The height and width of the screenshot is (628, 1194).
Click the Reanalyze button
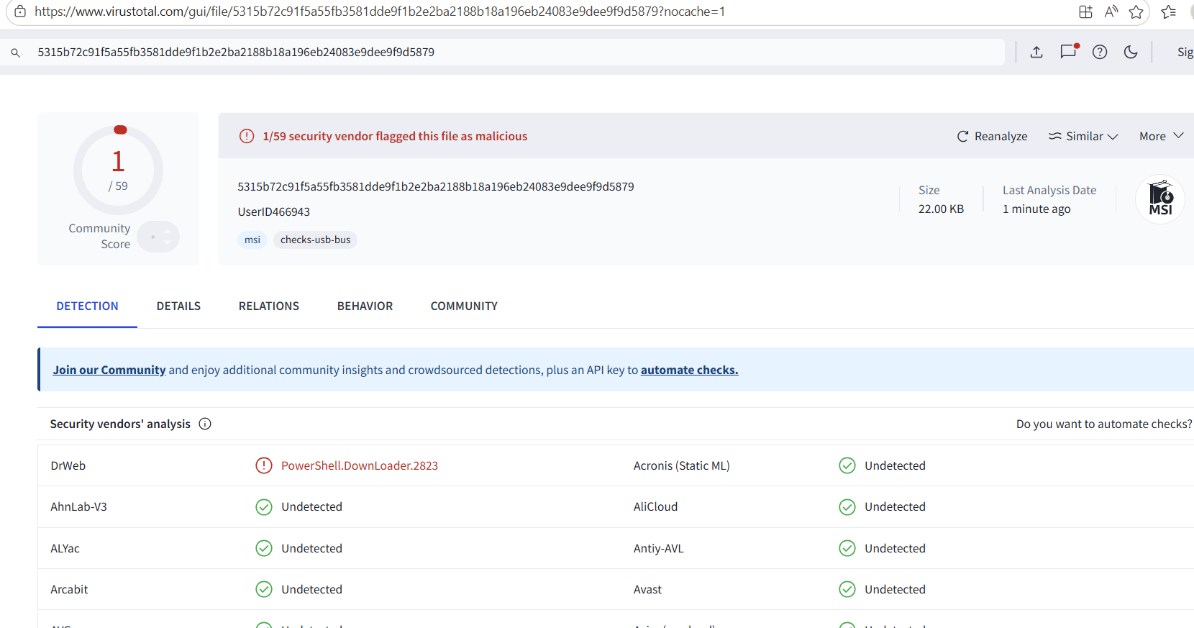[x=992, y=136]
